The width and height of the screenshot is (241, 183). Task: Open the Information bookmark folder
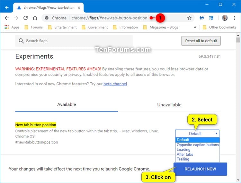click(x=125, y=27)
